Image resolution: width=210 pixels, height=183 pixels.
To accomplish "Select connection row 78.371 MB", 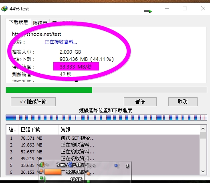I will pyautogui.click(x=103, y=138).
